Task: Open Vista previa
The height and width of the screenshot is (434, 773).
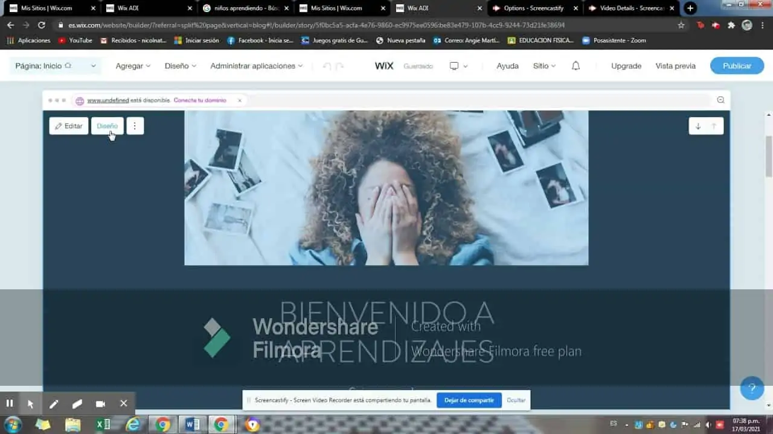Action: pyautogui.click(x=676, y=66)
